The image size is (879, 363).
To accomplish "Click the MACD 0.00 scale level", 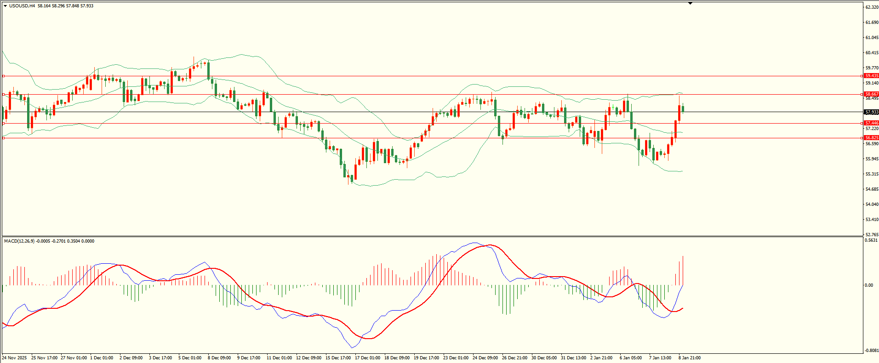I will tap(869, 285).
